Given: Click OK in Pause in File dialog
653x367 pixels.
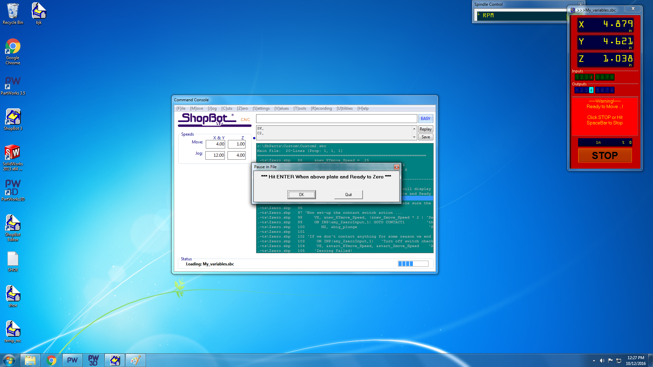Looking at the screenshot, I should coord(301,194).
